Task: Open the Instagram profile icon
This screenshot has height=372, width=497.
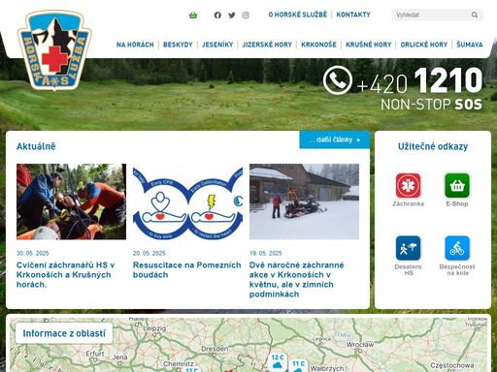Action: click(246, 15)
